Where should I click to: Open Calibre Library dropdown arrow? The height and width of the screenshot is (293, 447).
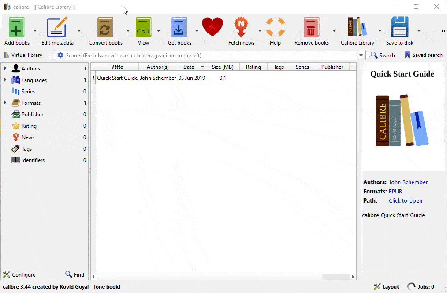[380, 30]
